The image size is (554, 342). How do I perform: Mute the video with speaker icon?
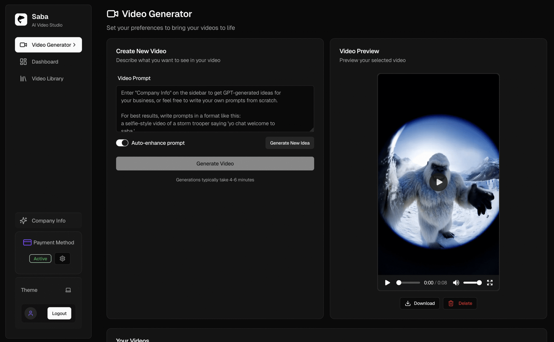[x=456, y=283]
